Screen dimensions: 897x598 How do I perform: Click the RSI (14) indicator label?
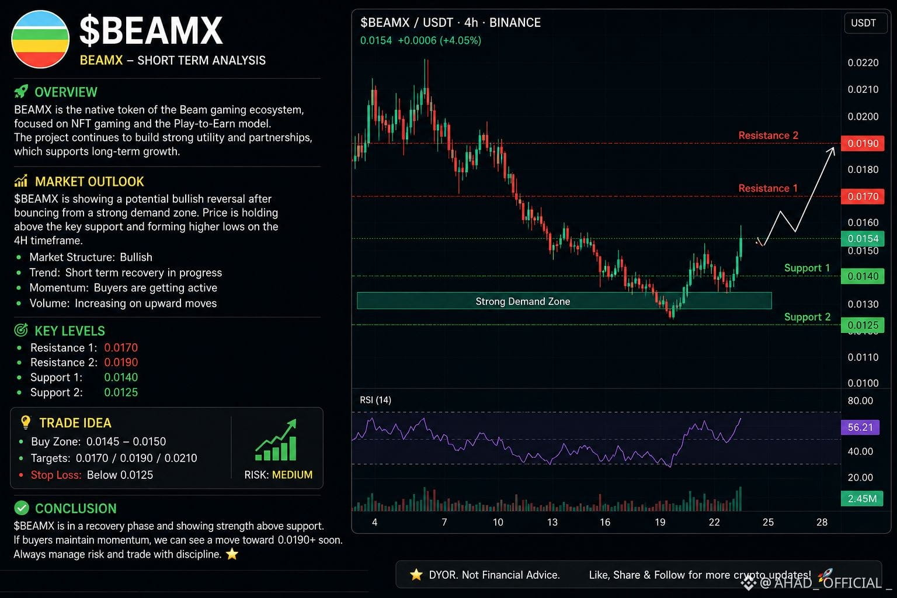(376, 400)
